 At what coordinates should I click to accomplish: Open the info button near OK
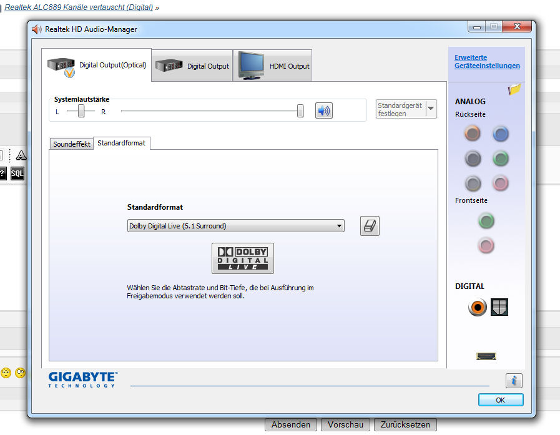coord(514,381)
